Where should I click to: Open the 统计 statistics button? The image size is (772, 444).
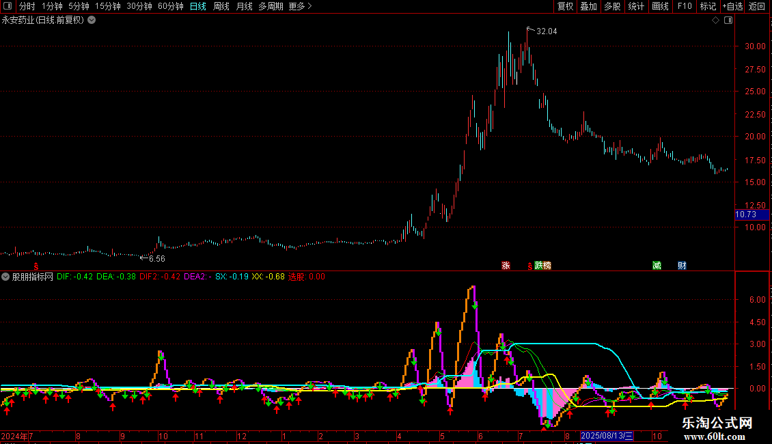pyautogui.click(x=636, y=6)
